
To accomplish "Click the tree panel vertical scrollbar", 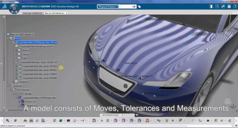I will [x=4, y=49].
